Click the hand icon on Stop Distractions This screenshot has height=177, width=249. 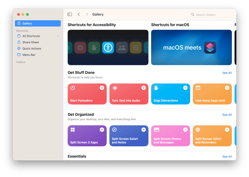pyautogui.click(x=156, y=88)
